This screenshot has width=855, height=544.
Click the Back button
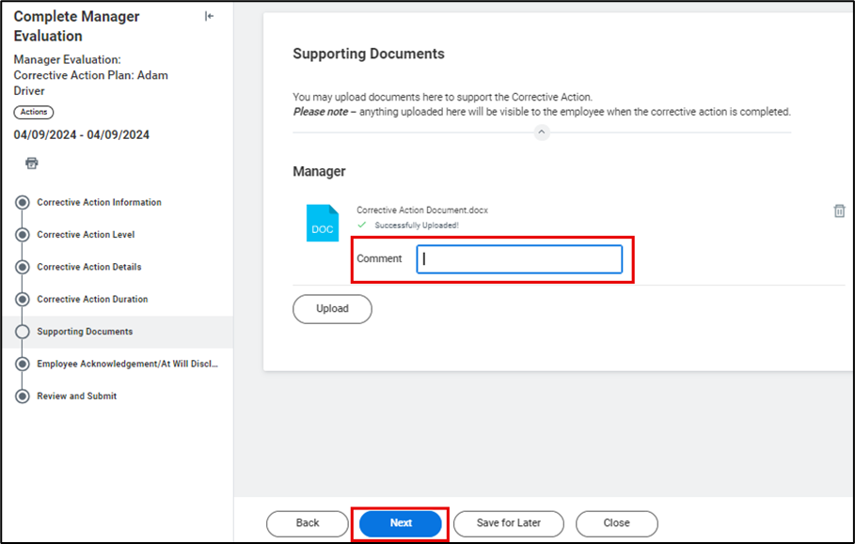(308, 523)
